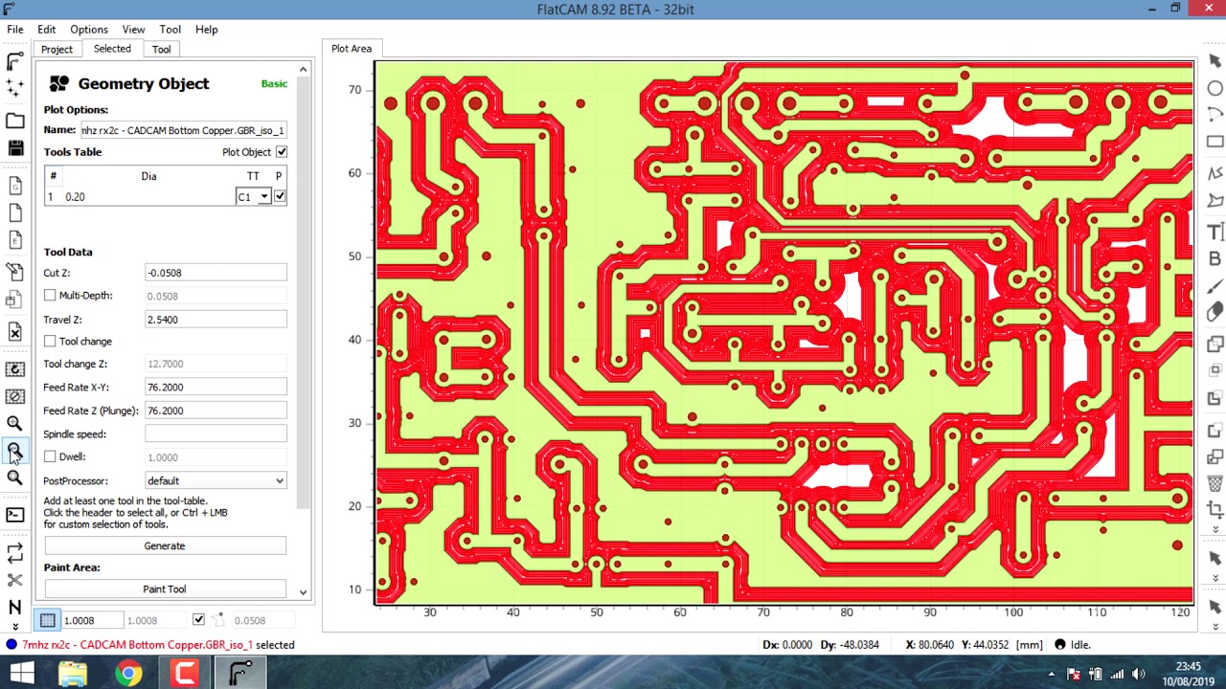Image resolution: width=1226 pixels, height=689 pixels.
Task: Open the C1 tool type dropdown
Action: tap(253, 197)
